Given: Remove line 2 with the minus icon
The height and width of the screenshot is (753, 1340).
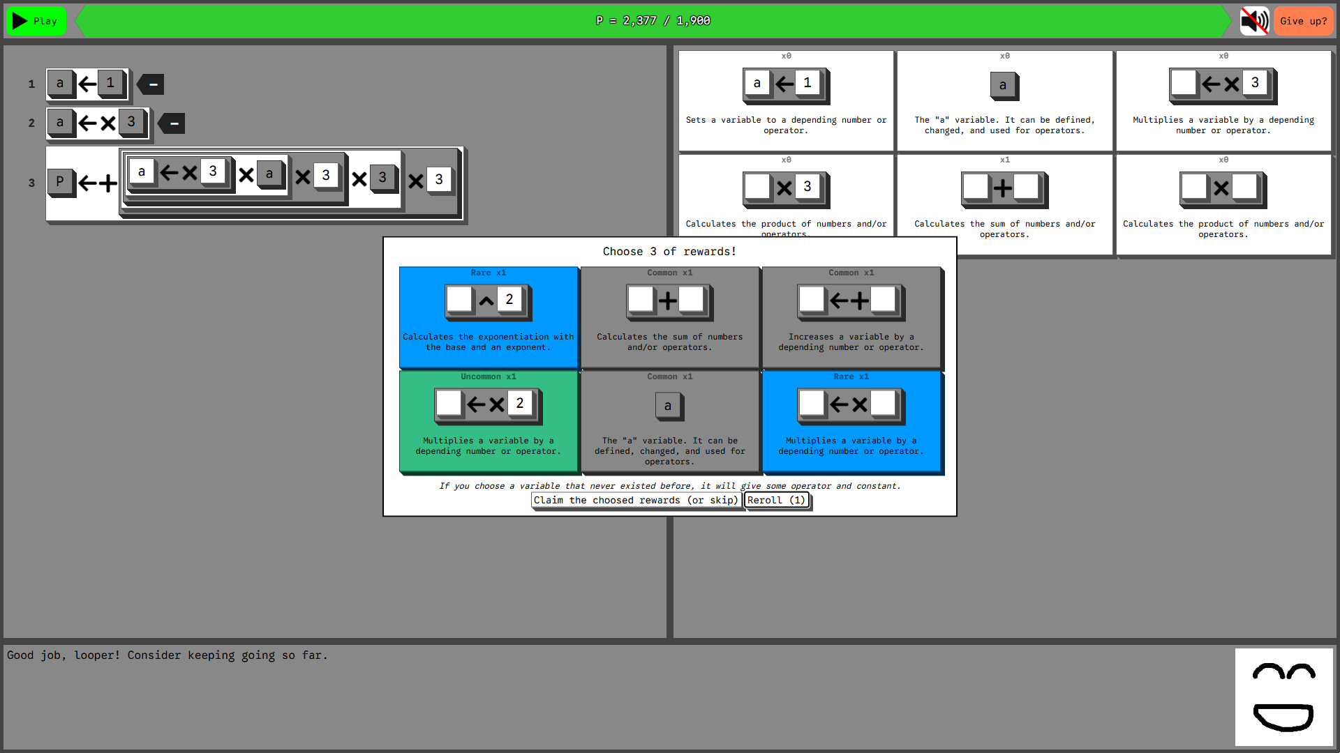Looking at the screenshot, I should [x=172, y=123].
